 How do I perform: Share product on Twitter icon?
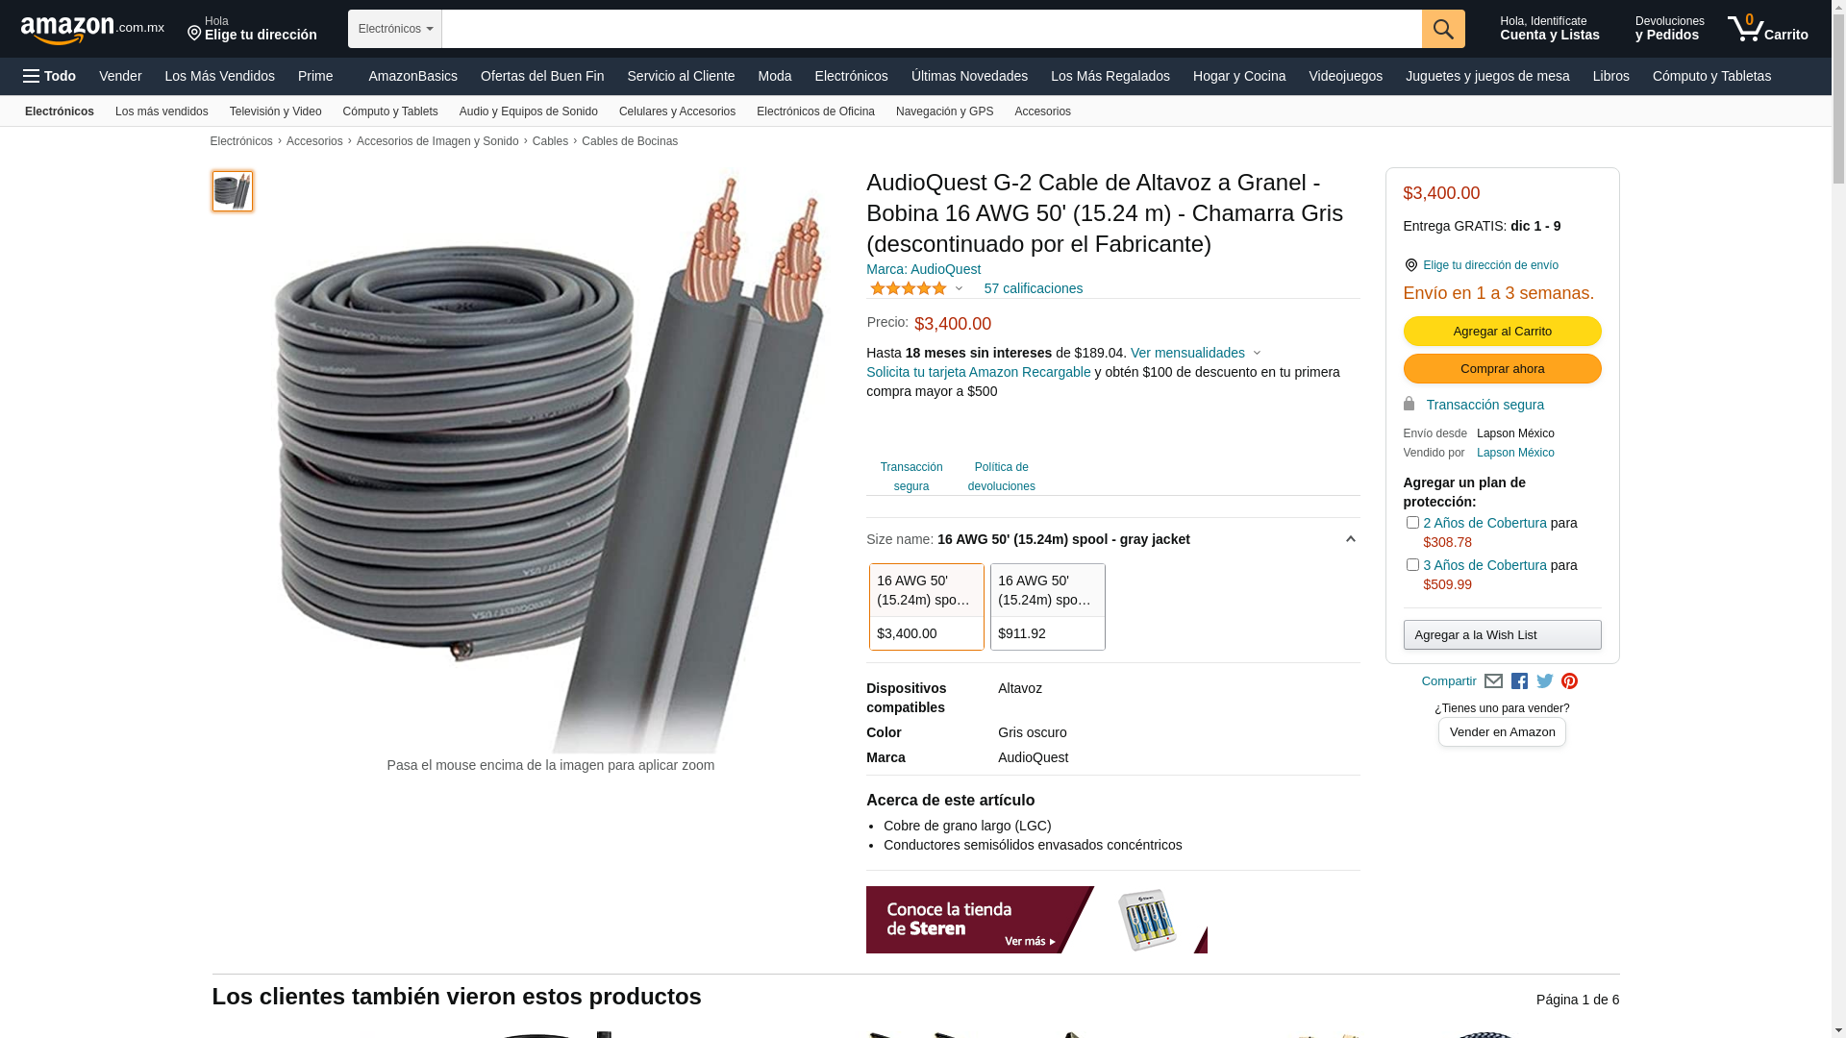coord(1545,681)
